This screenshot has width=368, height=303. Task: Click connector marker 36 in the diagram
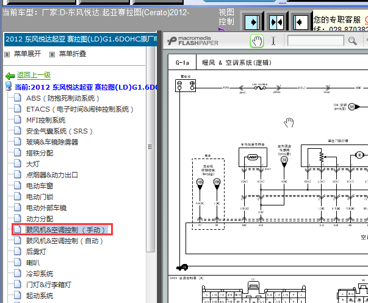pyautogui.click(x=352, y=107)
